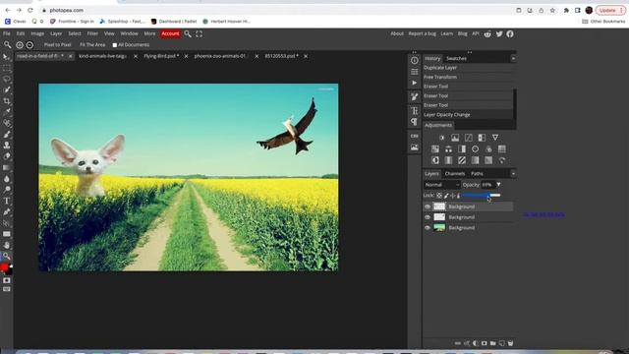Image resolution: width=629 pixels, height=354 pixels.
Task: Switch to the Channels tab
Action: pos(454,174)
